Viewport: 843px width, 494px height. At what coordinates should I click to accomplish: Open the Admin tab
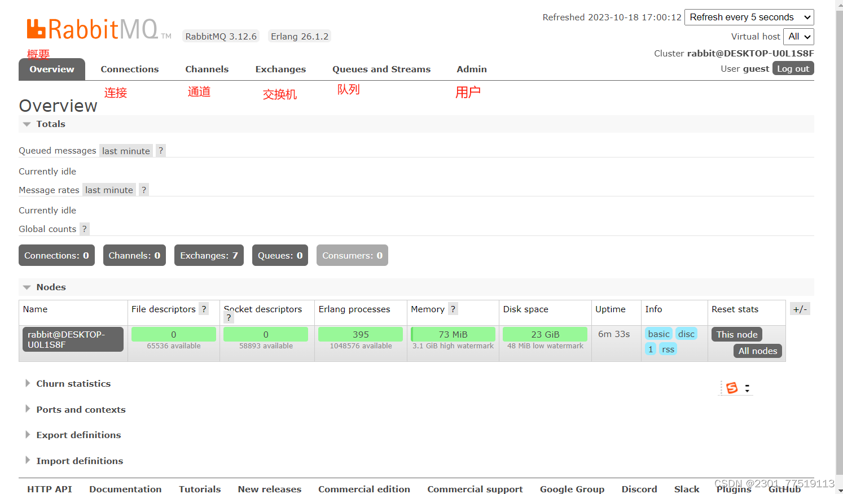472,69
